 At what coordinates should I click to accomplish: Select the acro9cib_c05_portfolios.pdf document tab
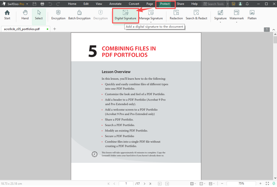click(x=25, y=29)
